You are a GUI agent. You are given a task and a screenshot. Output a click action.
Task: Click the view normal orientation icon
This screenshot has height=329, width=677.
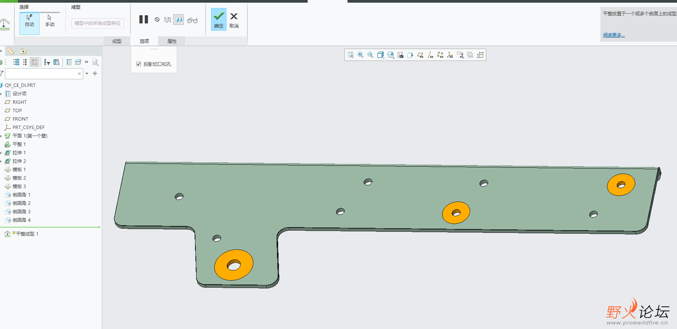tap(410, 55)
